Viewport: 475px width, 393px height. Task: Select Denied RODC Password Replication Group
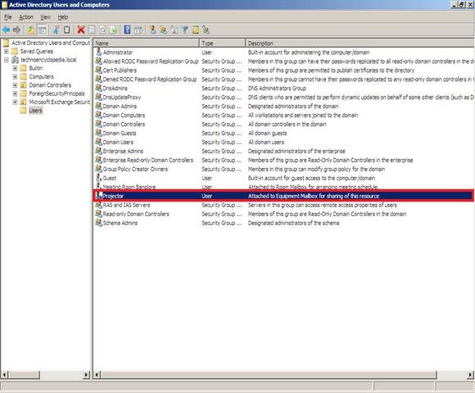(283, 79)
